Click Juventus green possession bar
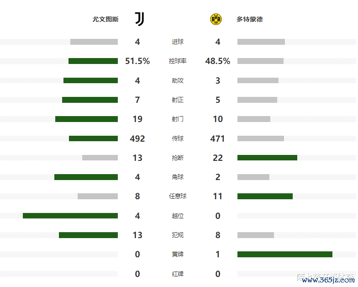Viewport: 358px width, 287px height. (93, 61)
